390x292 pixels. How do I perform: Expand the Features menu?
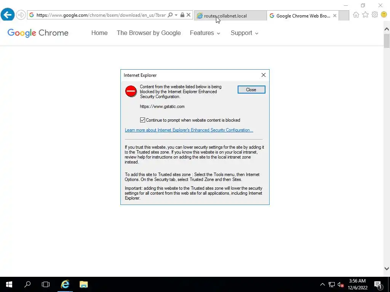click(205, 33)
